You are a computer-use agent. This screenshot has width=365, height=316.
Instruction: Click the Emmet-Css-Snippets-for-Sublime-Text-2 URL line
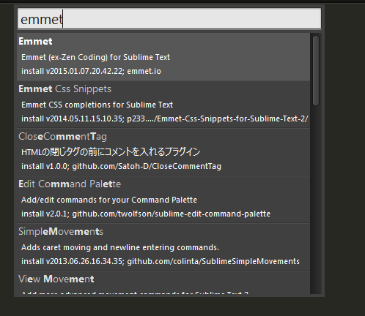coord(165,118)
